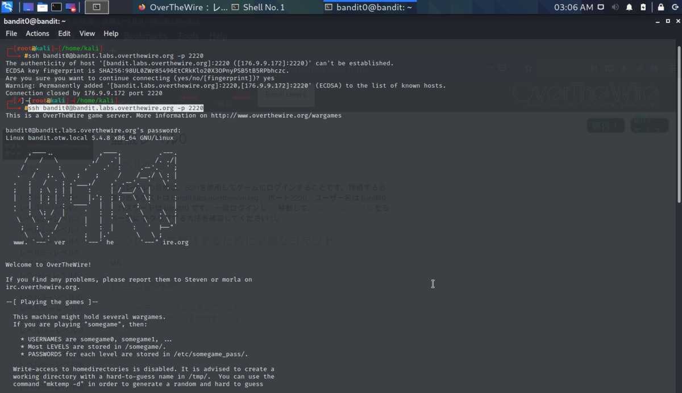
Task: Click the 03:06 AM clock
Action: (573, 7)
